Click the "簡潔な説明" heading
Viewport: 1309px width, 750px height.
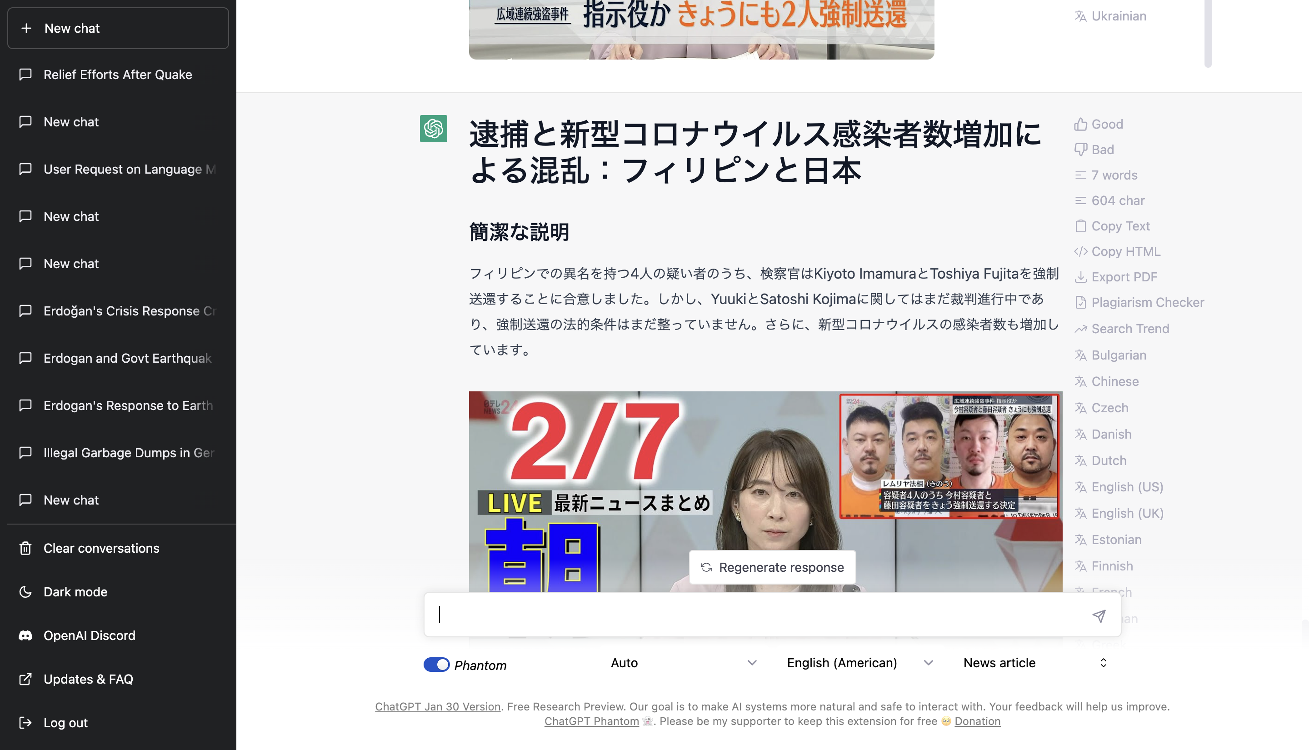[x=519, y=232]
